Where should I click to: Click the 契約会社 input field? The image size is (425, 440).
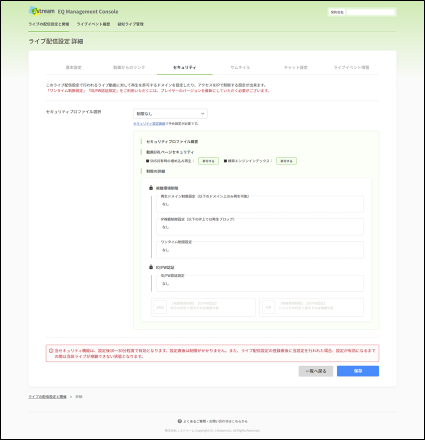371,12
